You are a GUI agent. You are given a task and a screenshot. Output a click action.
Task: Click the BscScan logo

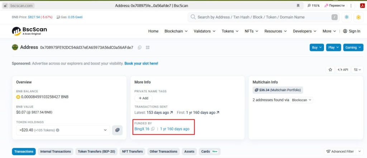(x=29, y=31)
